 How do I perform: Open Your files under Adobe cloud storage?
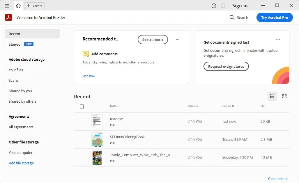[x=16, y=70]
